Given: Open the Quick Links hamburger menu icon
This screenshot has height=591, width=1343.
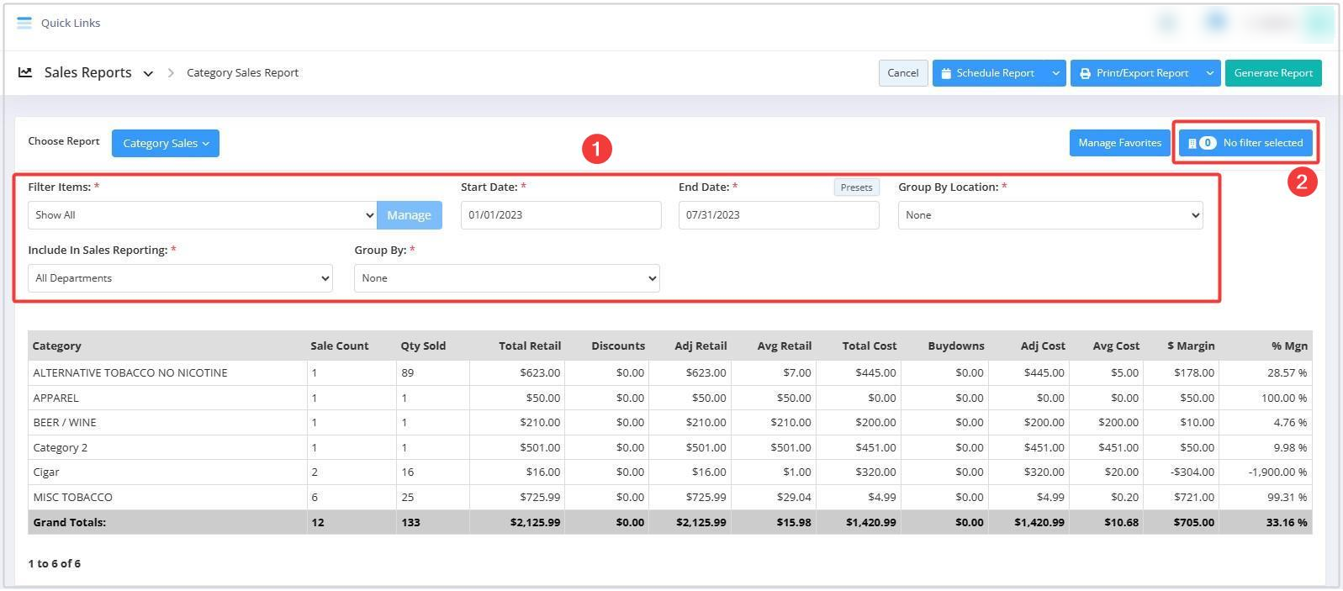Looking at the screenshot, I should click(x=24, y=23).
